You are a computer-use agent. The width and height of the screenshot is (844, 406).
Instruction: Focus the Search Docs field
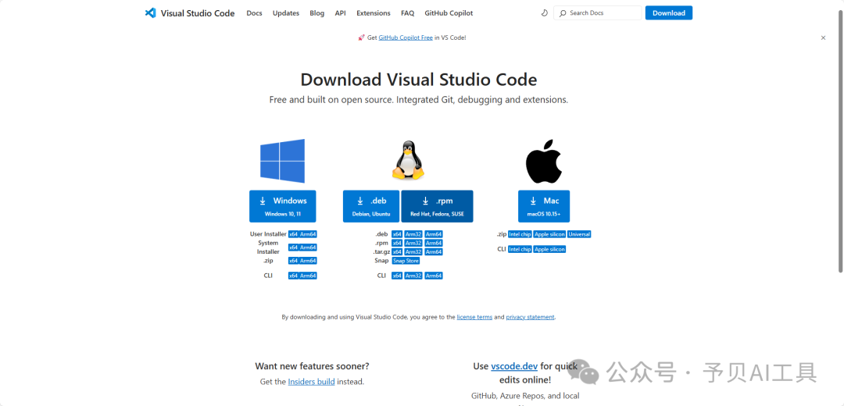point(598,13)
